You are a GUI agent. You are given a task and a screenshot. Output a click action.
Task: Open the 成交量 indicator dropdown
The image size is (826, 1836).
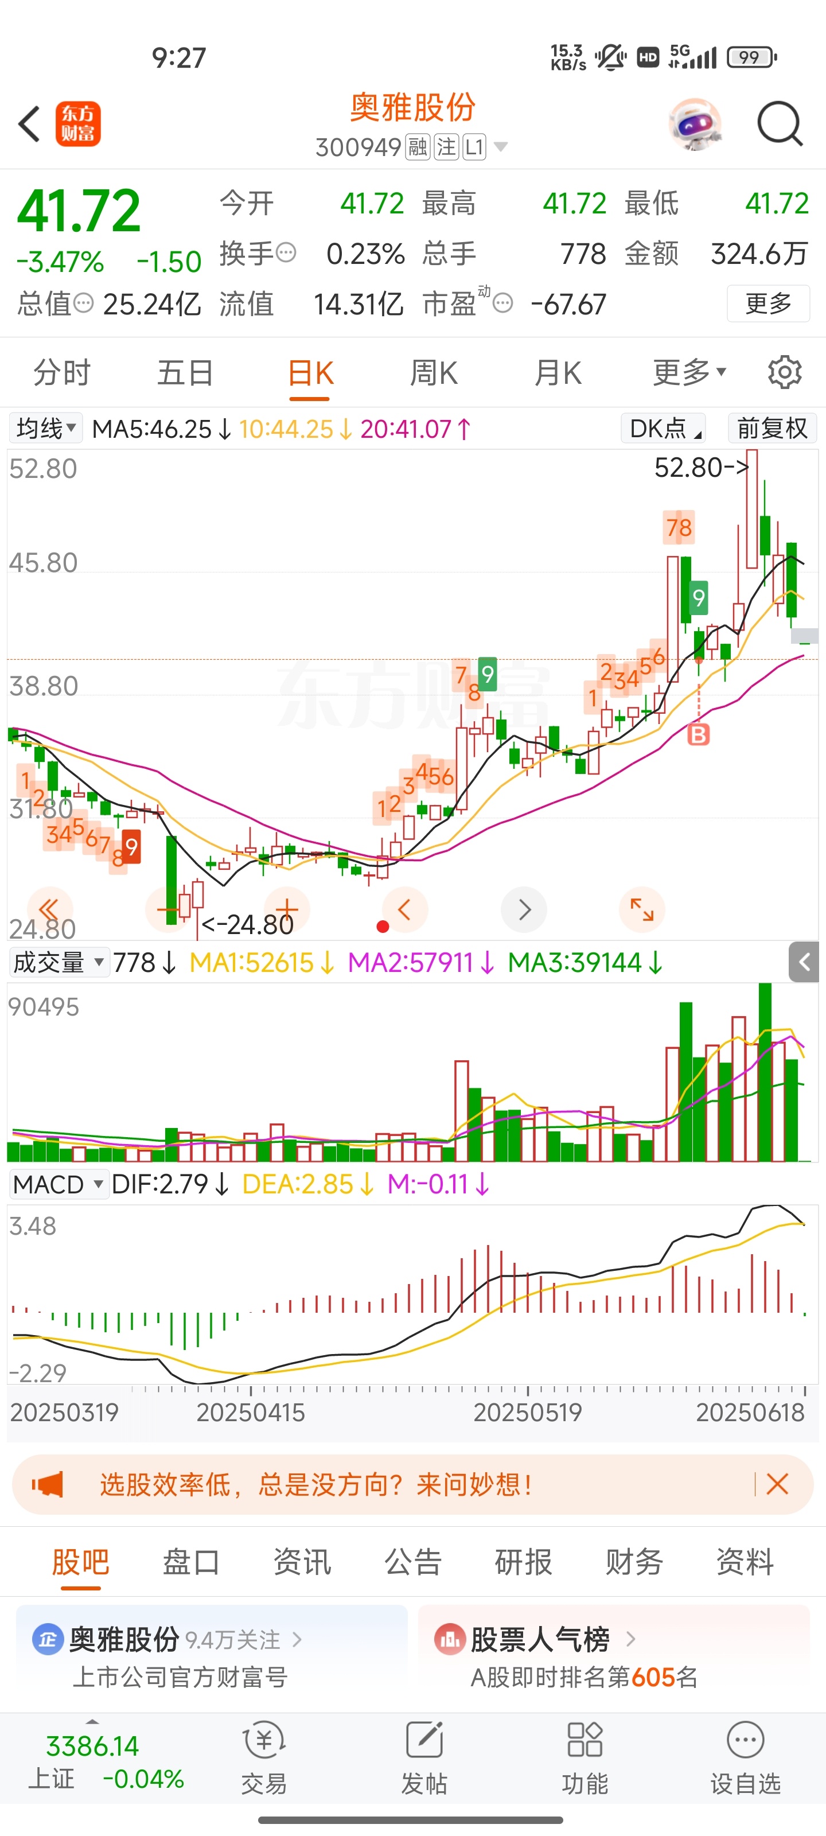click(59, 963)
